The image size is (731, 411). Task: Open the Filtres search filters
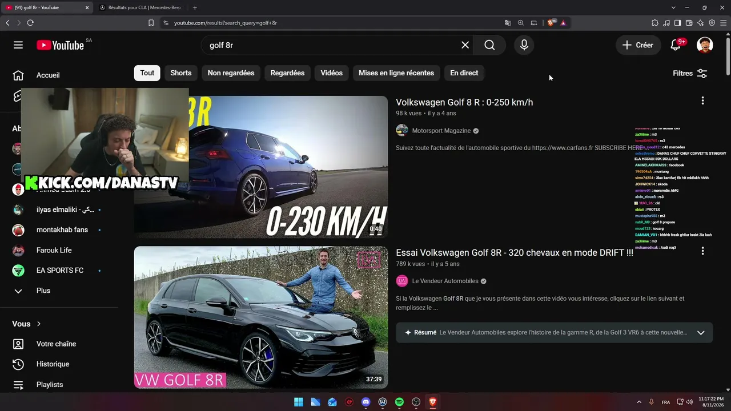tap(690, 73)
